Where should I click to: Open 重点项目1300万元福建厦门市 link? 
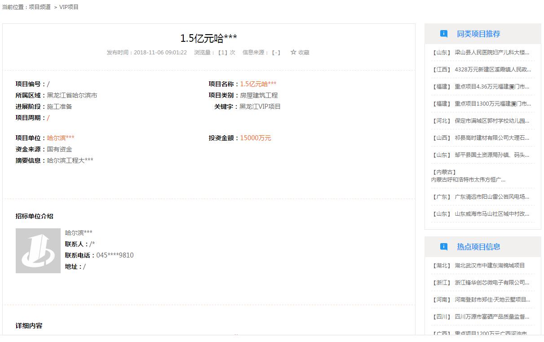(493, 103)
